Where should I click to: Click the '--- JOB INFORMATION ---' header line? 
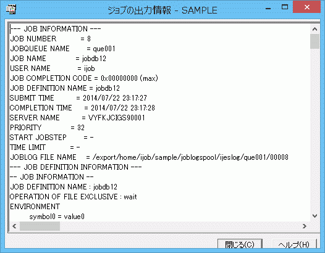56,29
